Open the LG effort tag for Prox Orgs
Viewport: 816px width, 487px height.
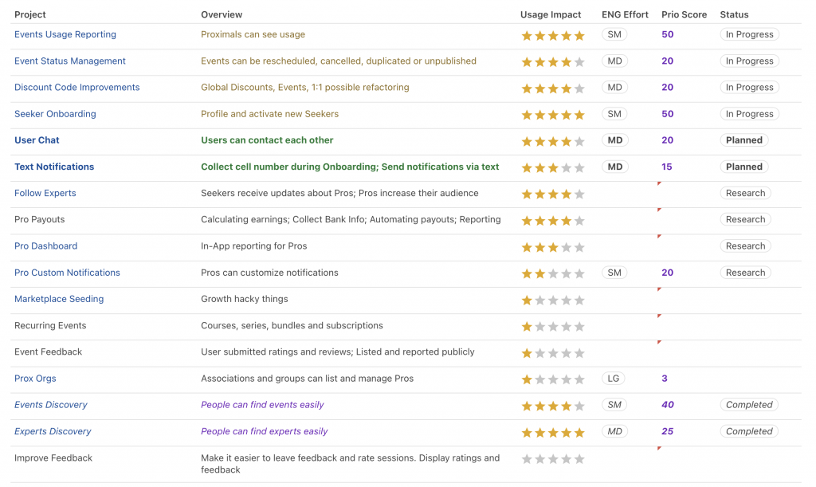614,379
